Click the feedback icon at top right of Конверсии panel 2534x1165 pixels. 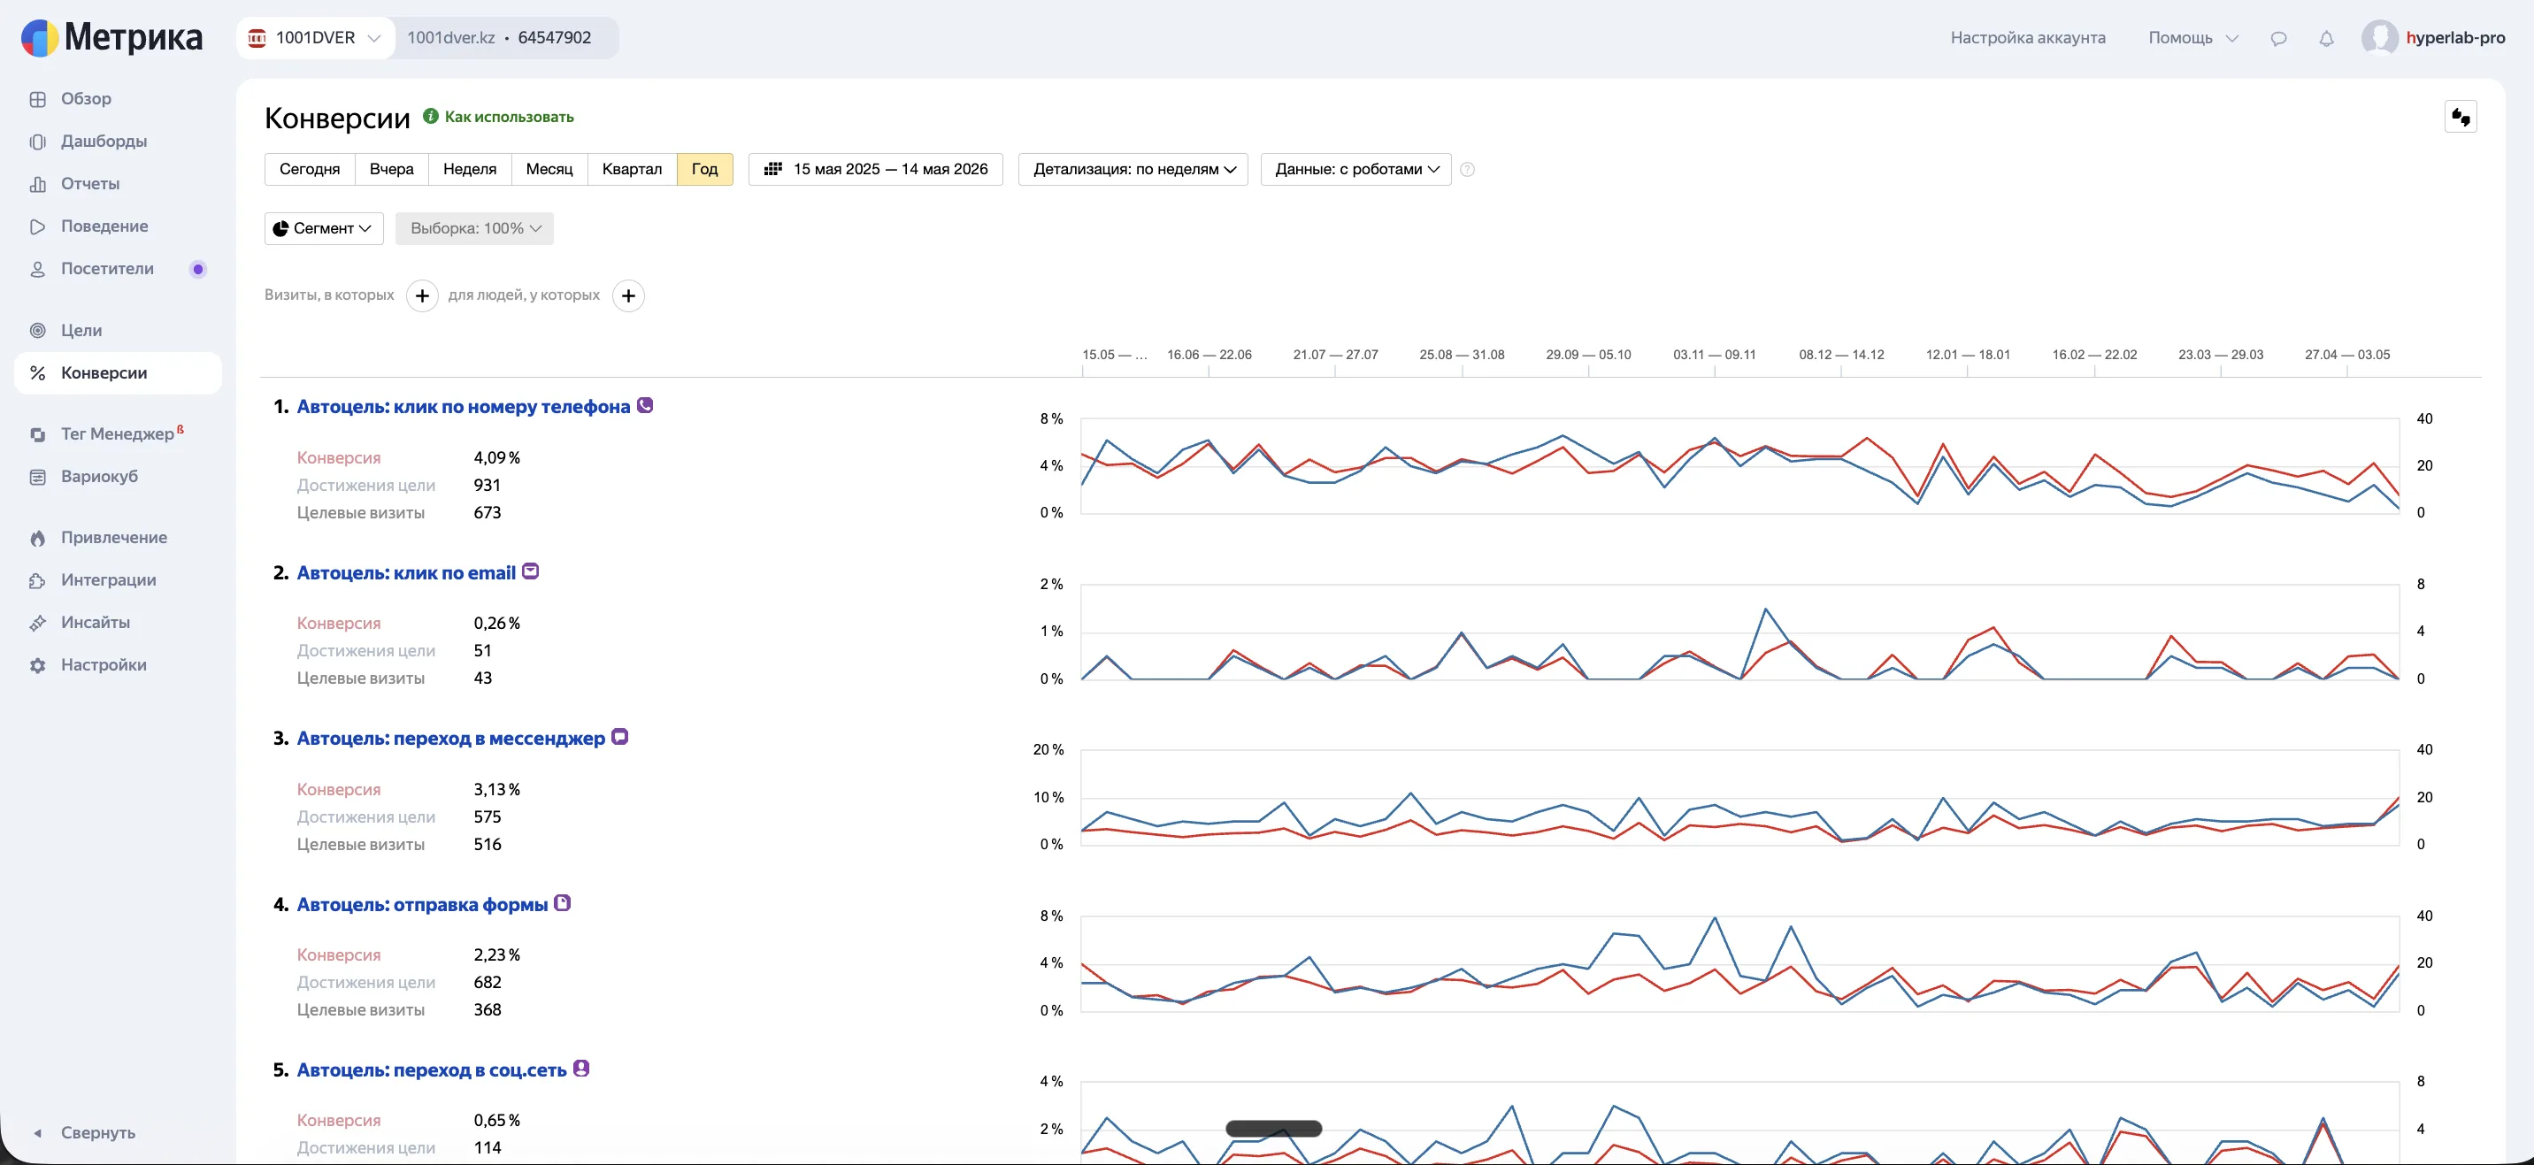[2461, 117]
